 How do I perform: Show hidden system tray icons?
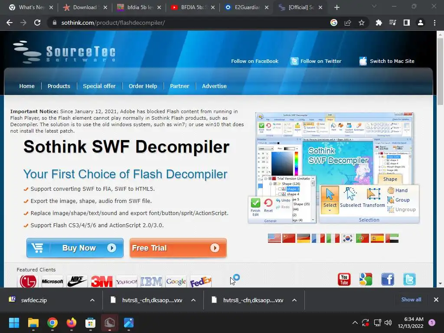[355, 323]
